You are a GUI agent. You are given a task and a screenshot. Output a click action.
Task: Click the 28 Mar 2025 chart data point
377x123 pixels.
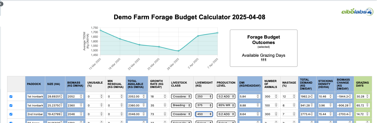178,51
